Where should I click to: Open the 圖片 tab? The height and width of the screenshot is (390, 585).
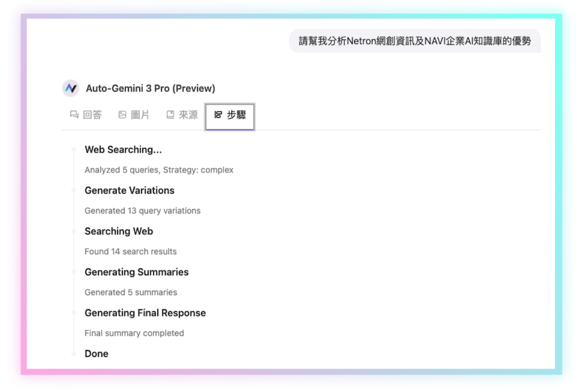tap(140, 115)
